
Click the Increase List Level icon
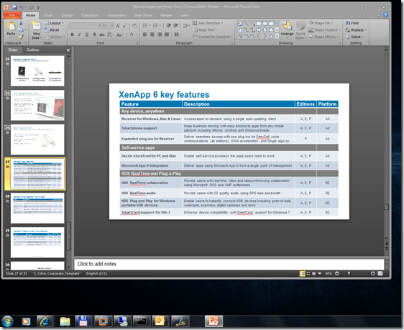pos(175,25)
